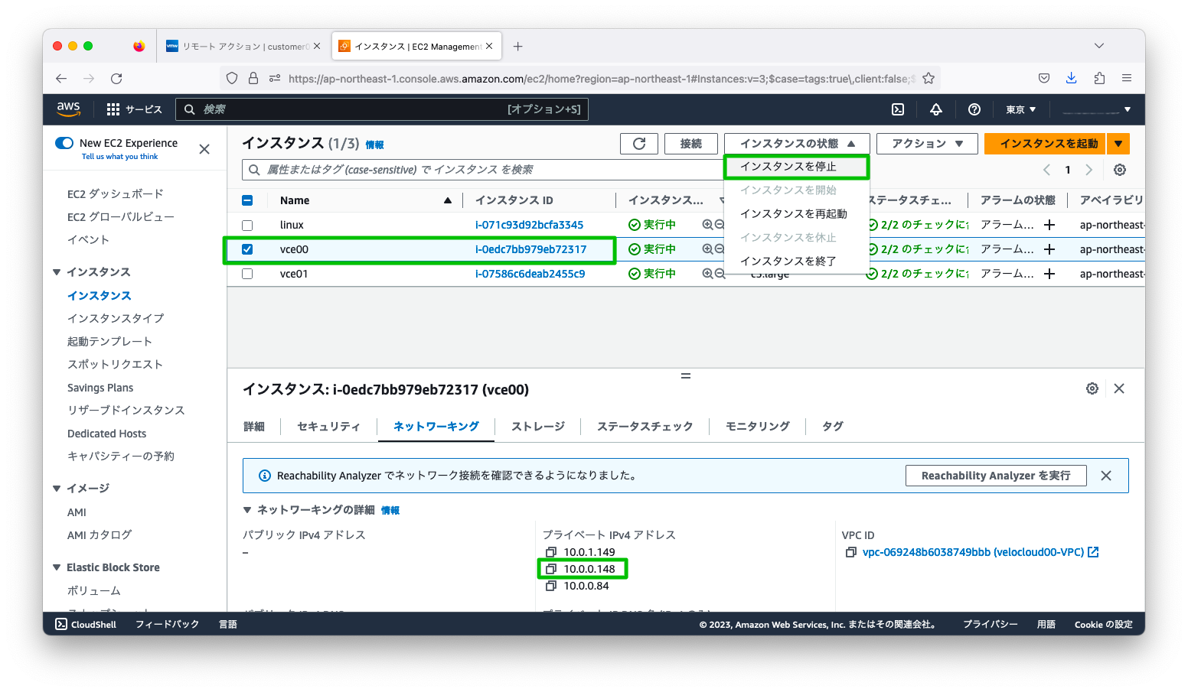Check the vce01 instance checkbox

click(x=247, y=274)
